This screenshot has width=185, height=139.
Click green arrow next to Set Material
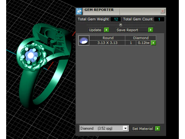click(158, 129)
